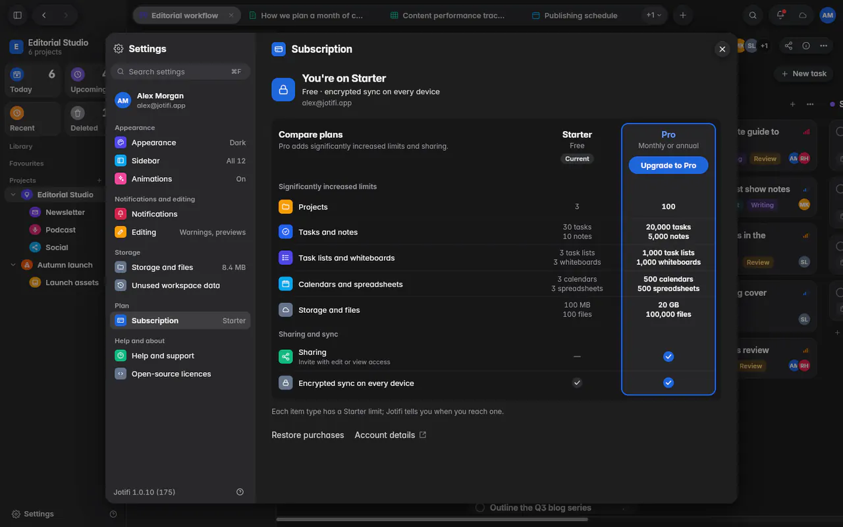Select Newsletter in project tree

pos(65,212)
